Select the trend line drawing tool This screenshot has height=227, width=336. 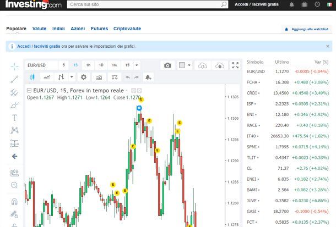14,79
